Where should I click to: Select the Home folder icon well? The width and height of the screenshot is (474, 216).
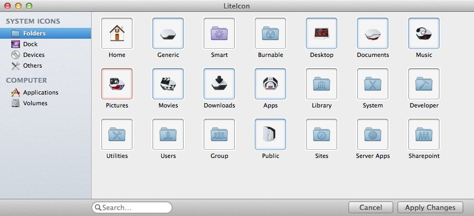(x=117, y=33)
